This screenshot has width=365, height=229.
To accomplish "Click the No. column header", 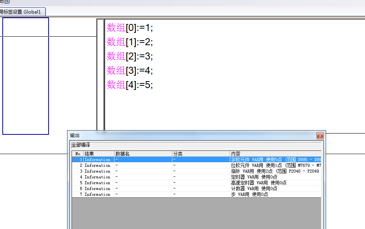I will tap(78, 154).
